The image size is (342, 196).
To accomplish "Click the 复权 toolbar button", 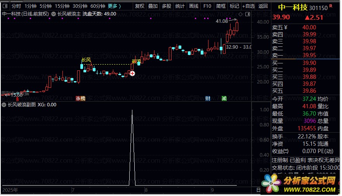I will pos(140,6).
